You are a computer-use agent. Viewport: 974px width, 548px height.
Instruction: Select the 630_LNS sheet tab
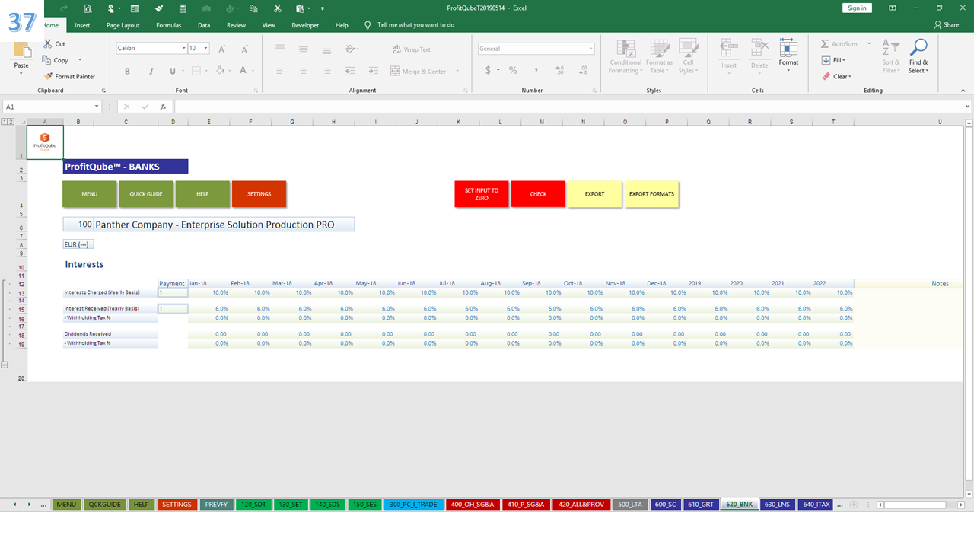[x=776, y=505]
